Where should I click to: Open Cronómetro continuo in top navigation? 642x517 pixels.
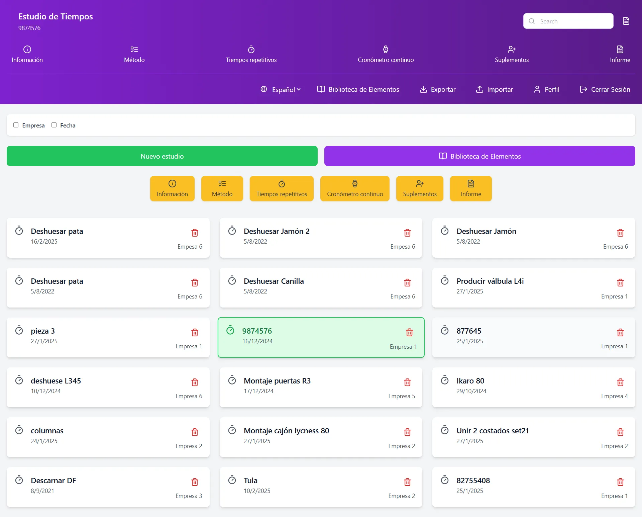(386, 55)
